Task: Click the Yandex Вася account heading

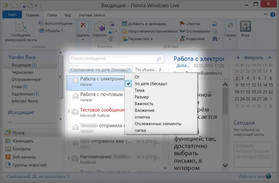Action: click(x=22, y=57)
